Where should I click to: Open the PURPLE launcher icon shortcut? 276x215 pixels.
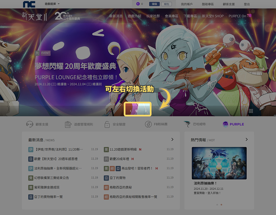click(225, 124)
